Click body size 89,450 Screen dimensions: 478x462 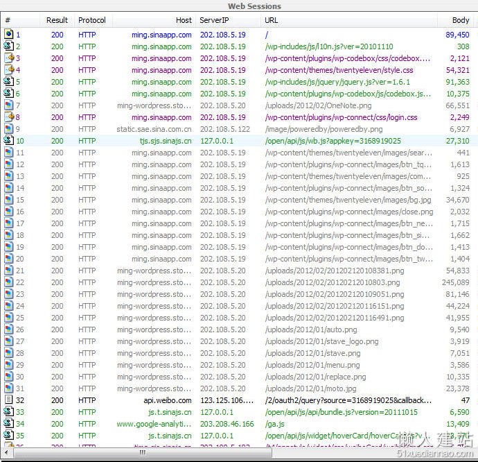pyautogui.click(x=457, y=35)
